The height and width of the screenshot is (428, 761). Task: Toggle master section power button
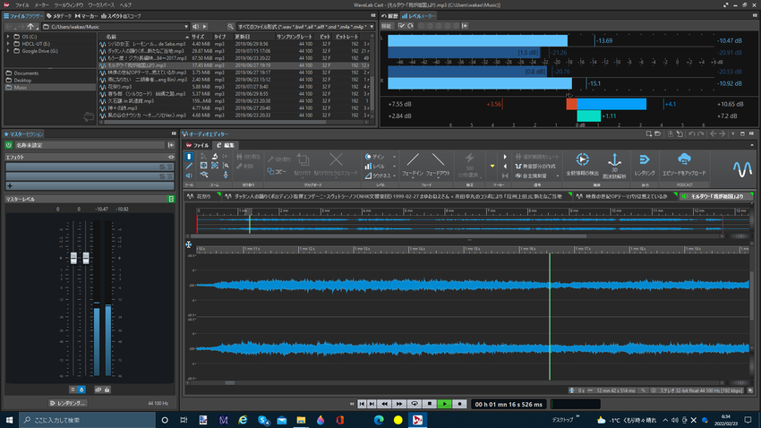click(x=9, y=145)
